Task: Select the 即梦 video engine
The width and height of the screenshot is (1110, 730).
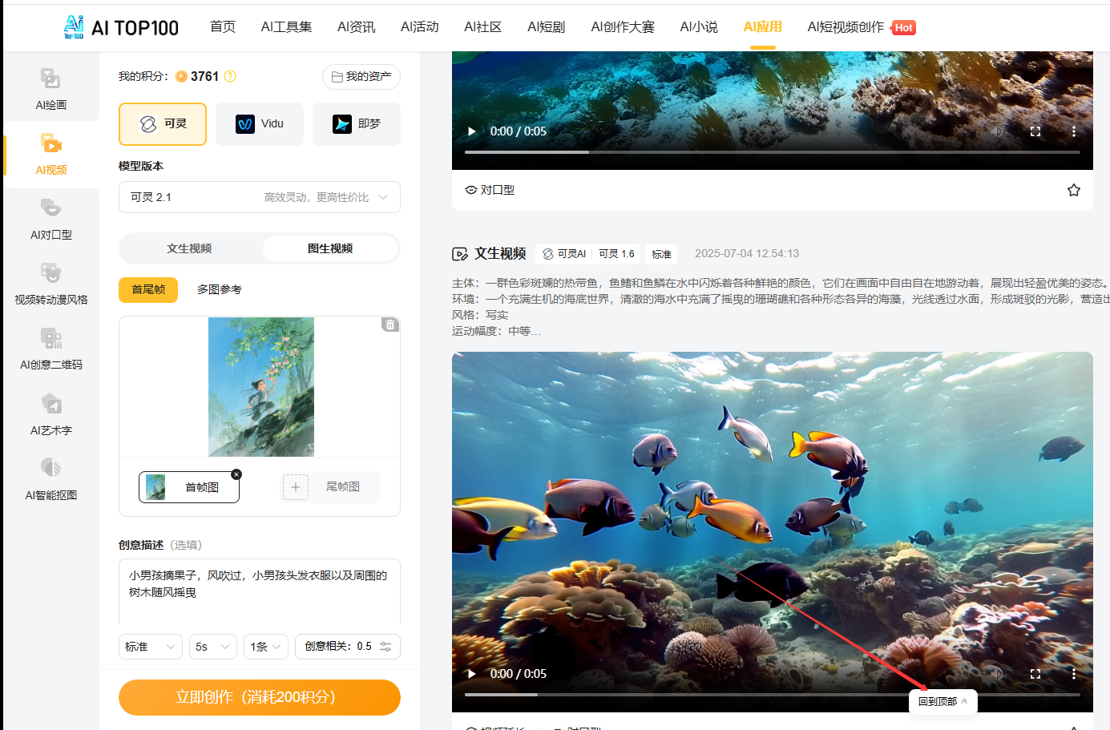Action: (x=357, y=124)
